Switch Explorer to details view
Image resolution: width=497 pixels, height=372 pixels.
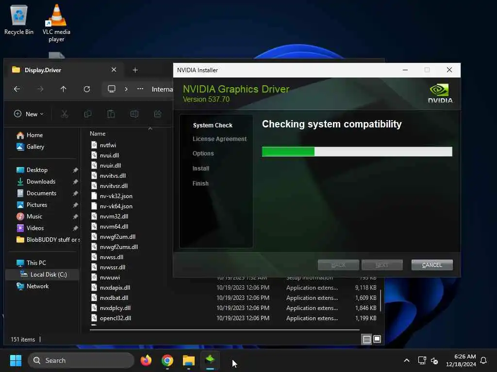click(x=367, y=340)
